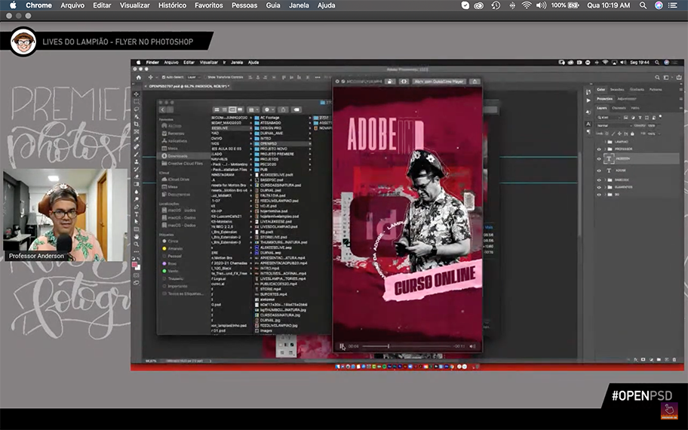Select the Move tool in Photoshop's toolbar
688x430 pixels.
coord(137,94)
